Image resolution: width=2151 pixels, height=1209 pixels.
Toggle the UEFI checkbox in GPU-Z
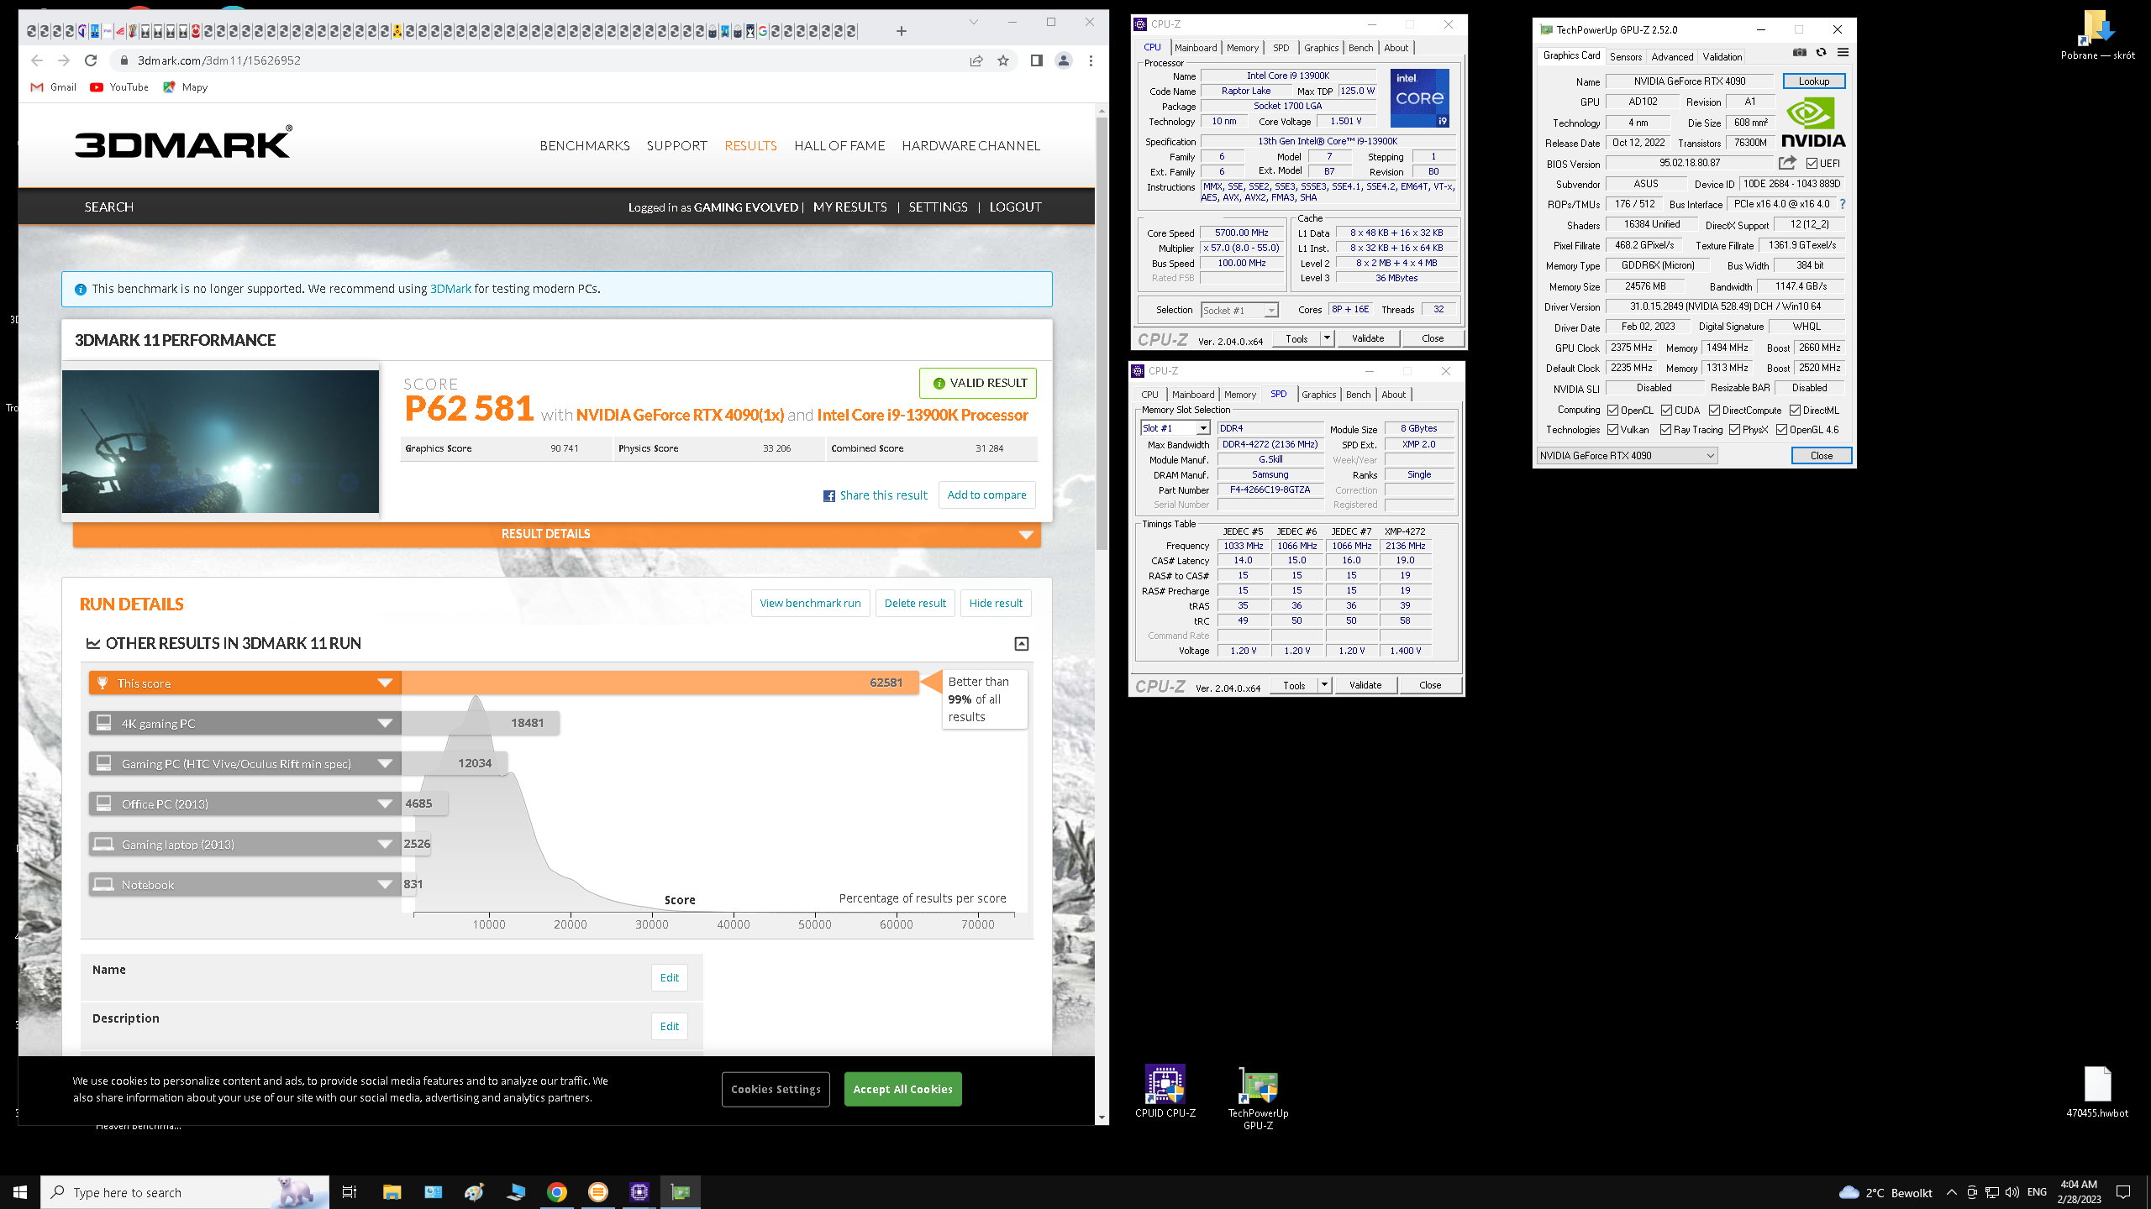tap(1812, 164)
